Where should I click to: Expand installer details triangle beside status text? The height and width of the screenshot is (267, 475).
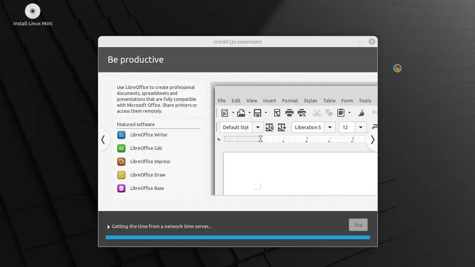(109, 227)
